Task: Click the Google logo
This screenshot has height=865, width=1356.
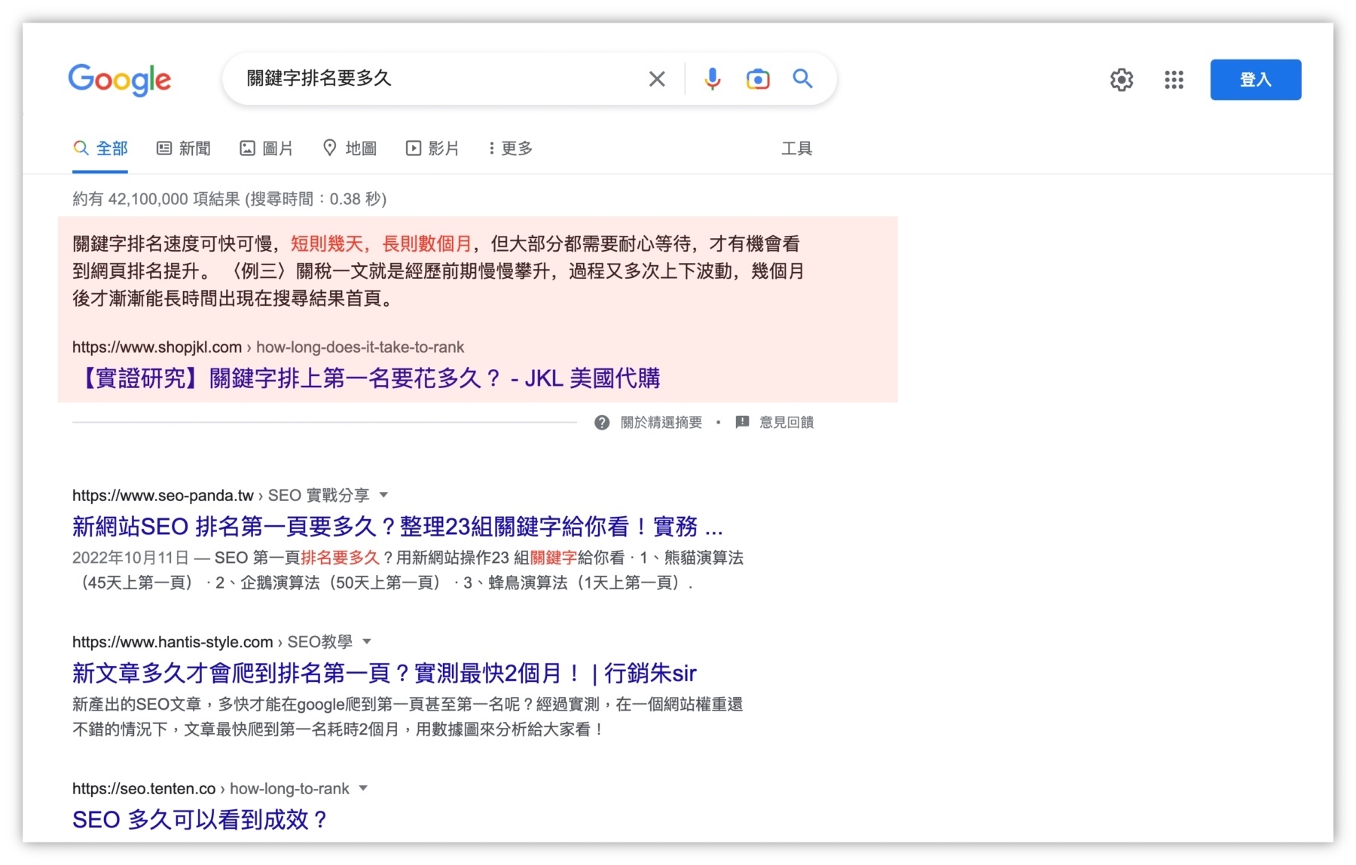Action: [x=120, y=79]
